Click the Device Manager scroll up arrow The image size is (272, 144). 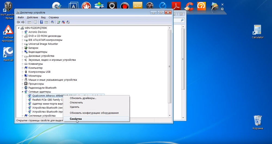[x=170, y=28]
